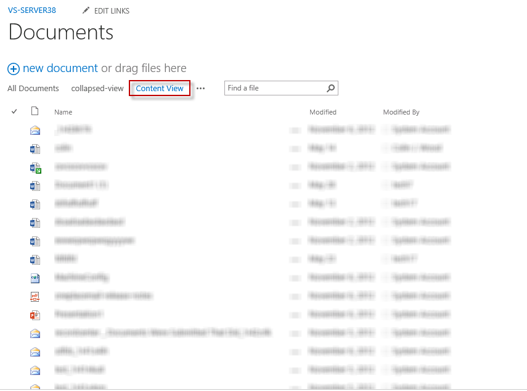Toggle the select-all checkmark in header row
This screenshot has width=527, height=391.
point(14,111)
